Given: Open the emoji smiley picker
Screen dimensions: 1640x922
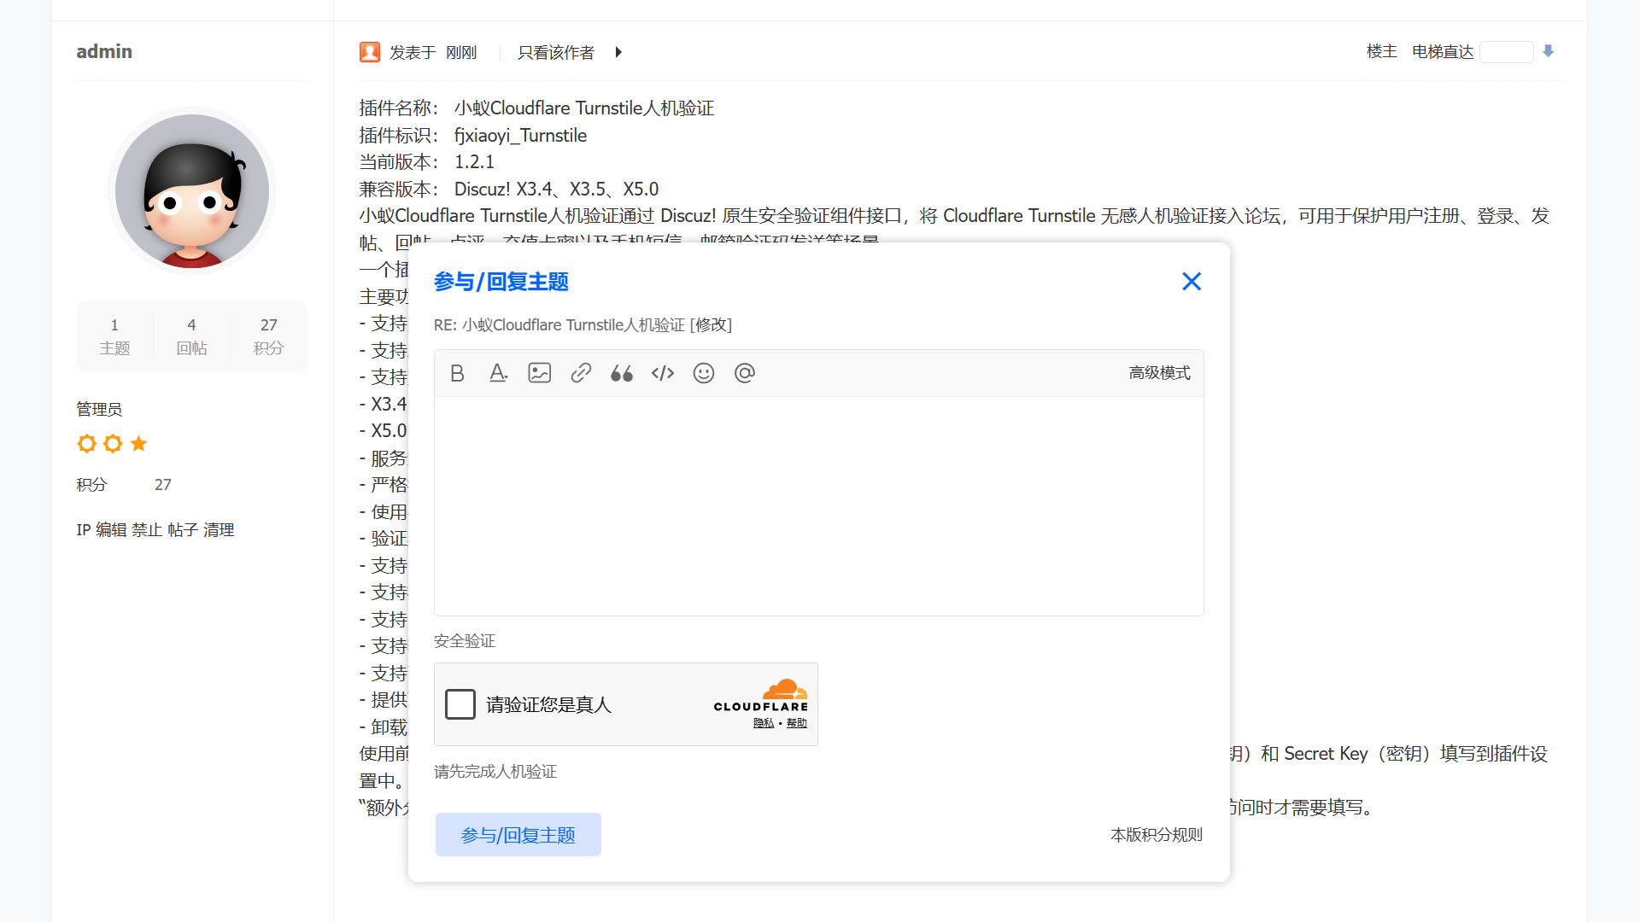Looking at the screenshot, I should coord(704,373).
